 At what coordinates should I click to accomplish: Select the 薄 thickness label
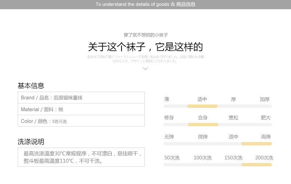tap(167, 99)
